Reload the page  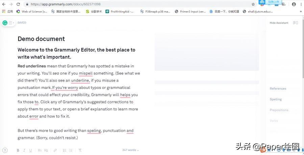click(18, 4)
